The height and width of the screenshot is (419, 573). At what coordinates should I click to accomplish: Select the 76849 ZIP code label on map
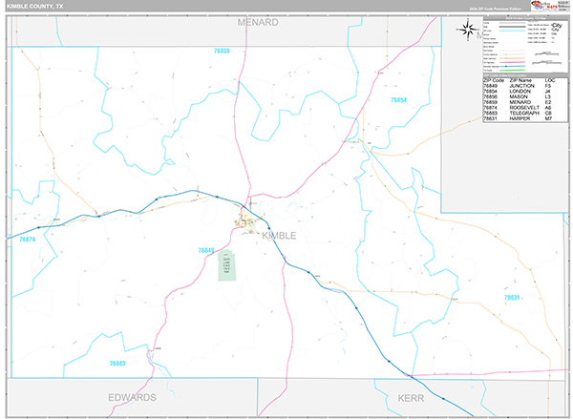coord(206,250)
